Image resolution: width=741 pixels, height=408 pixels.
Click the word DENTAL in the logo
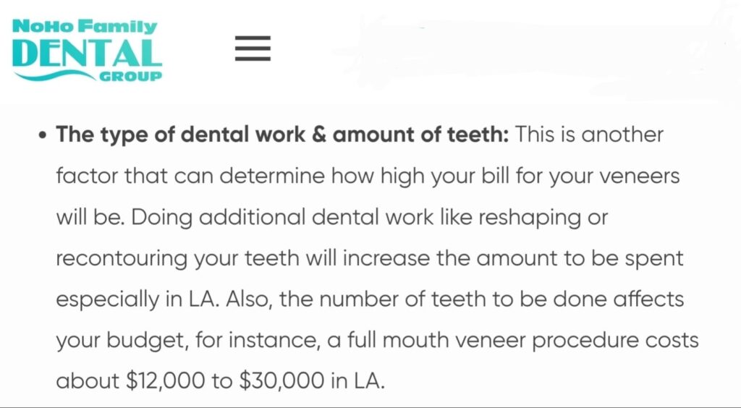click(87, 53)
